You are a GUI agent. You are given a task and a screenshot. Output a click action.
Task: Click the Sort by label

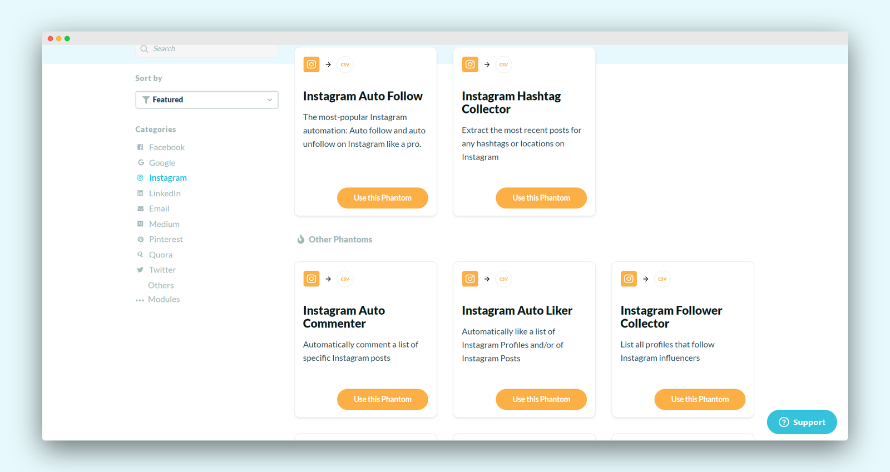149,78
